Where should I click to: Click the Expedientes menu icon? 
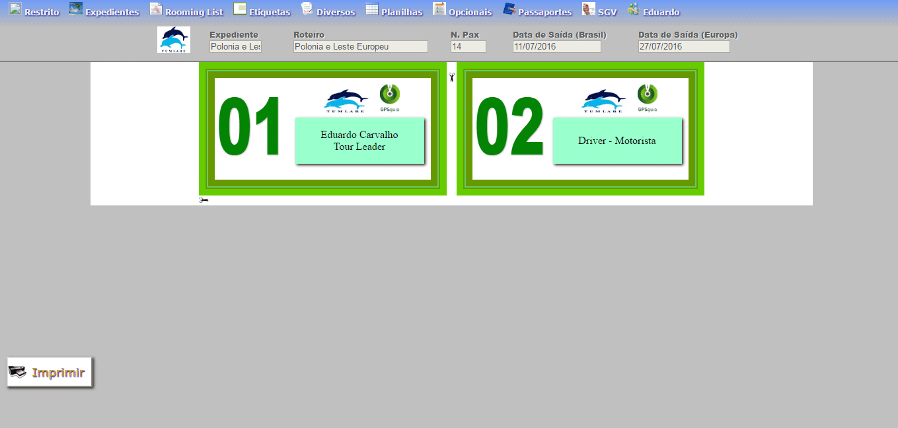pos(76,9)
